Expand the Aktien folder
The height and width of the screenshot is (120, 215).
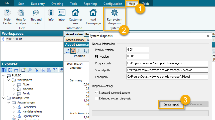click(14, 84)
